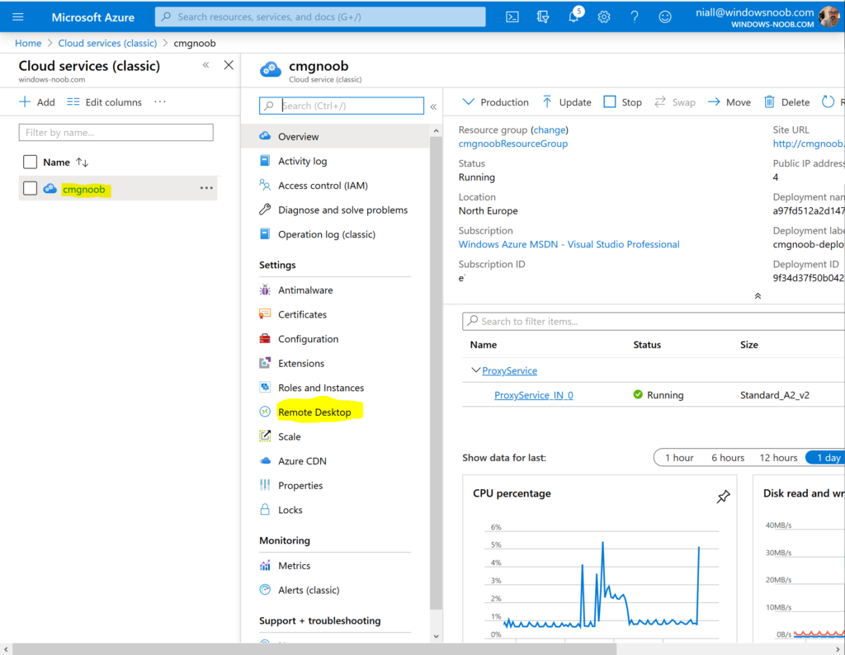
Task: Open Cloud Shell from the top bar
Action: (x=512, y=16)
